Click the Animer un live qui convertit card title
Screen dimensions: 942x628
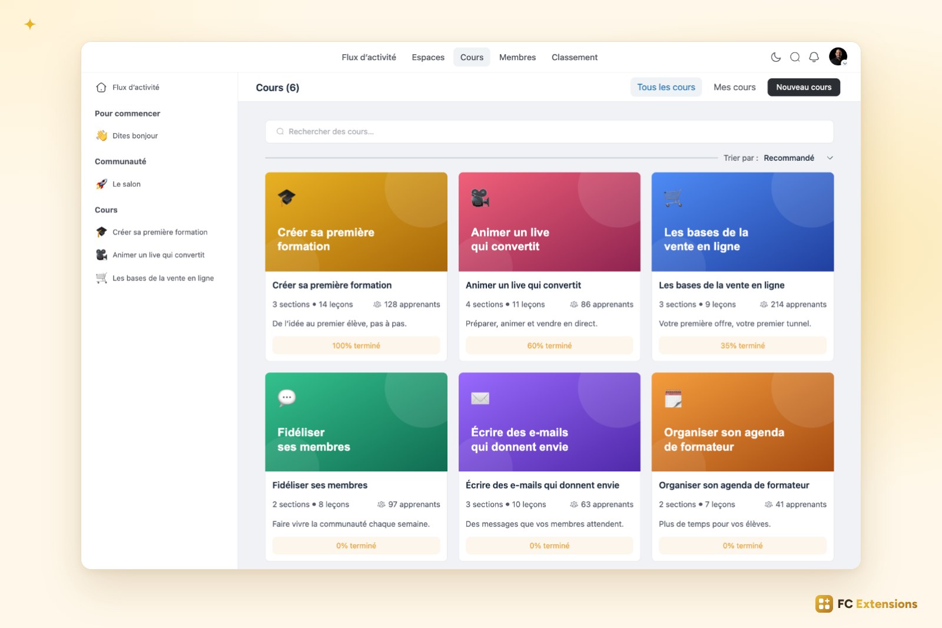point(523,285)
